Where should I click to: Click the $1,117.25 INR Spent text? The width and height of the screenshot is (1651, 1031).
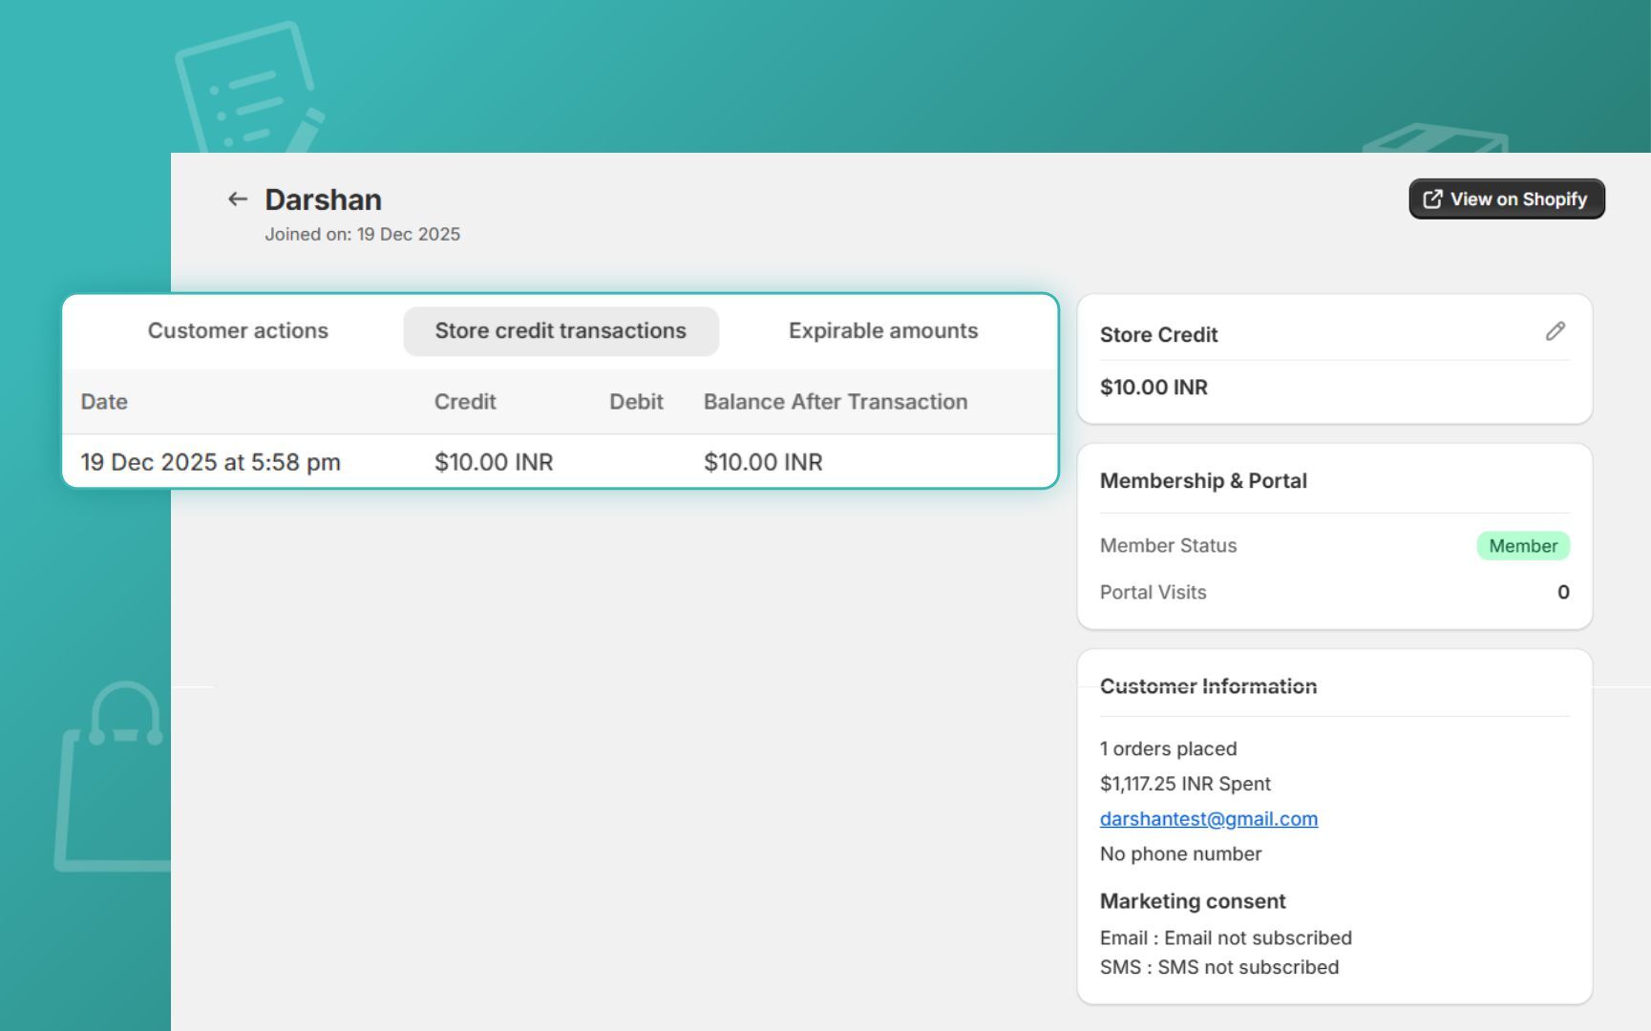click(x=1185, y=783)
